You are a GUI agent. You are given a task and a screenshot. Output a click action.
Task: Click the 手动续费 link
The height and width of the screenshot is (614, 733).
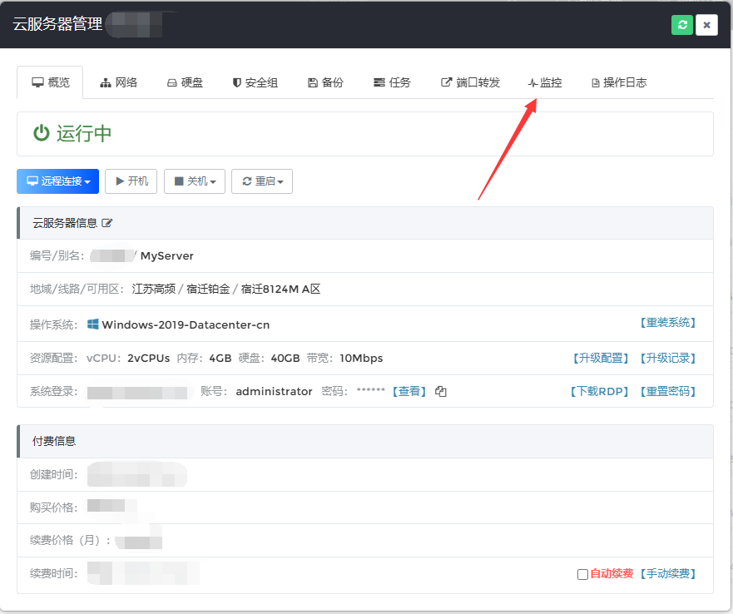point(667,574)
